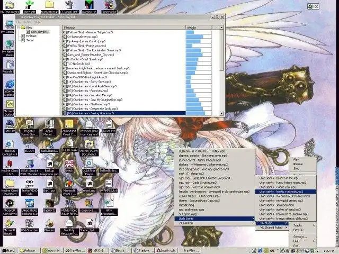Select New playlist 1 in the tree
The width and height of the screenshot is (339, 254).
click(40, 32)
